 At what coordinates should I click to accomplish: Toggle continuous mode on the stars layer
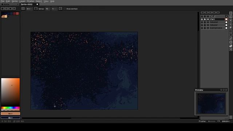(208, 19)
